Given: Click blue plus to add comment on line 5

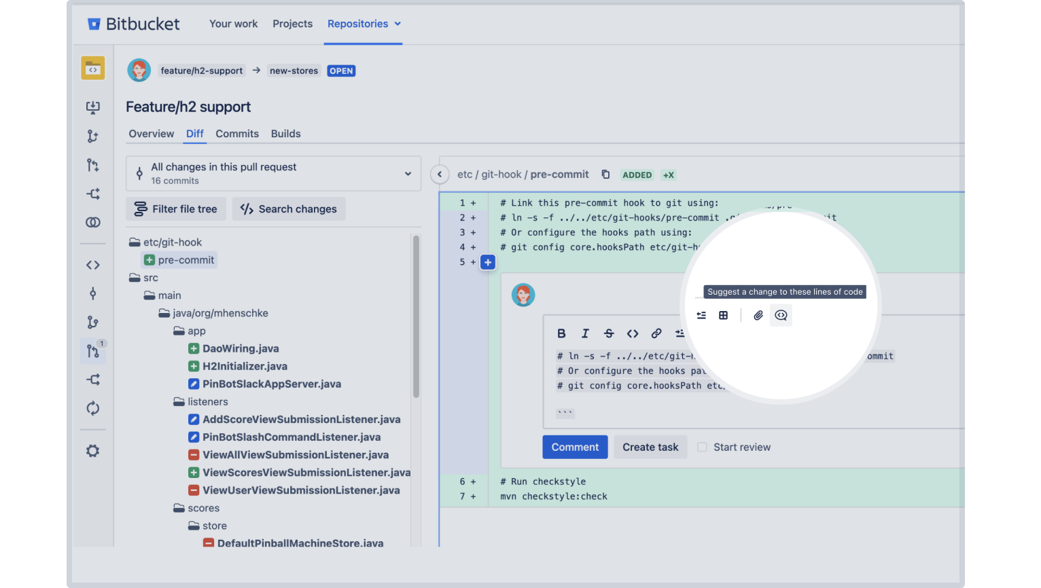Looking at the screenshot, I should tap(488, 262).
